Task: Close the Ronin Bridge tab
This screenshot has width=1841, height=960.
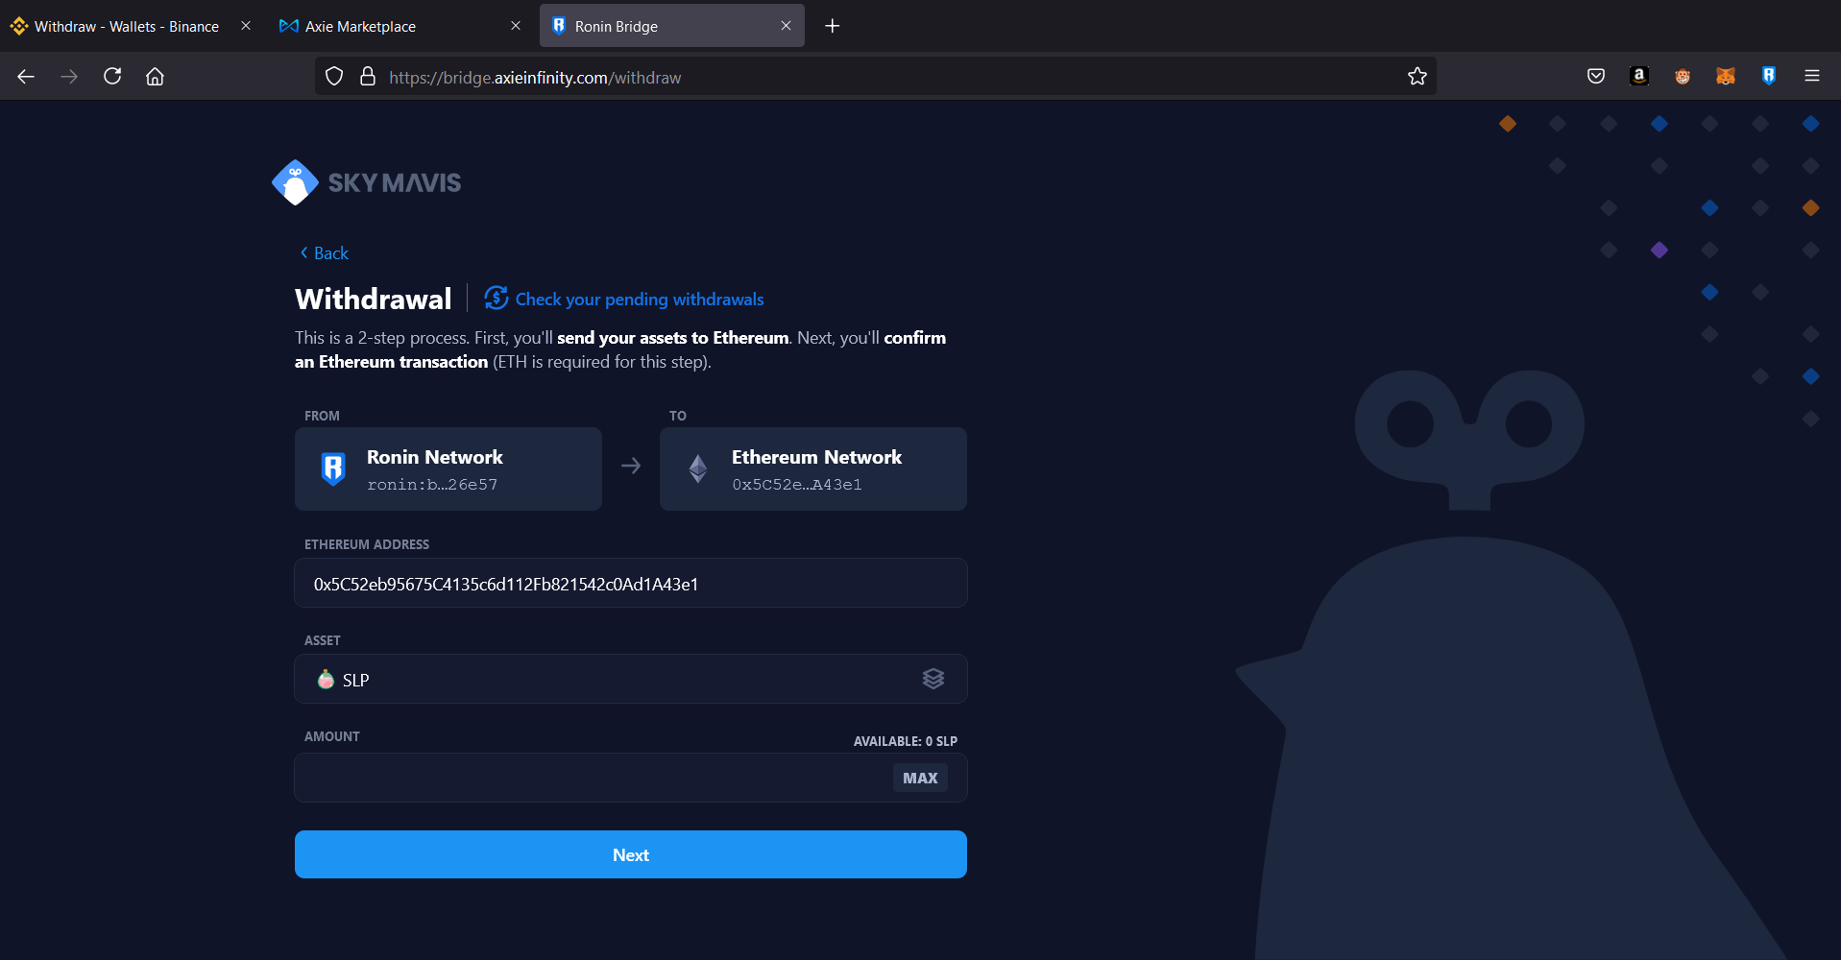Action: click(786, 26)
